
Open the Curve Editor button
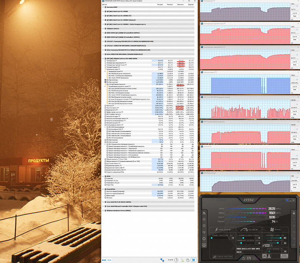pos(223,257)
